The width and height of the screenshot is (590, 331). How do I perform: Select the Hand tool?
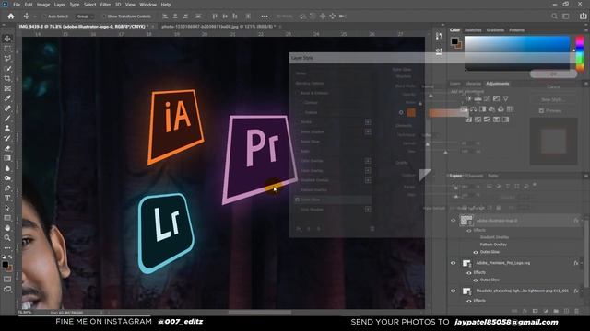[x=7, y=228]
